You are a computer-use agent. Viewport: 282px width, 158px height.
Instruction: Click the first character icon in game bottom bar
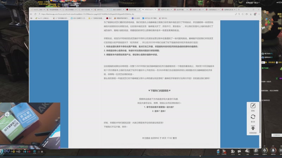click(219, 151)
